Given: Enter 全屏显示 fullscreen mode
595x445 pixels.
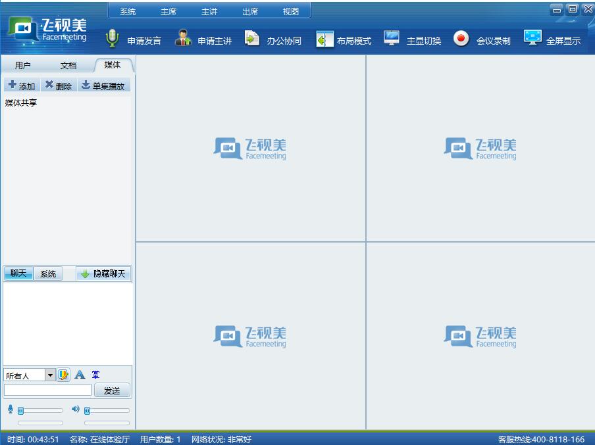Looking at the screenshot, I should tap(532, 38).
